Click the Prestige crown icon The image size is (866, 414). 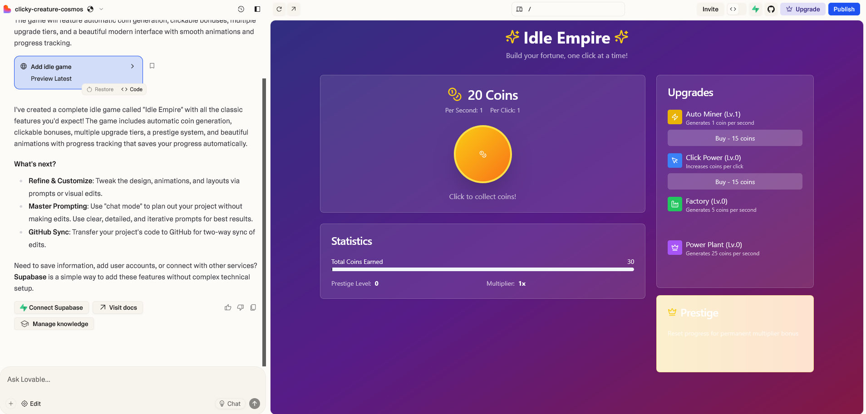(672, 312)
